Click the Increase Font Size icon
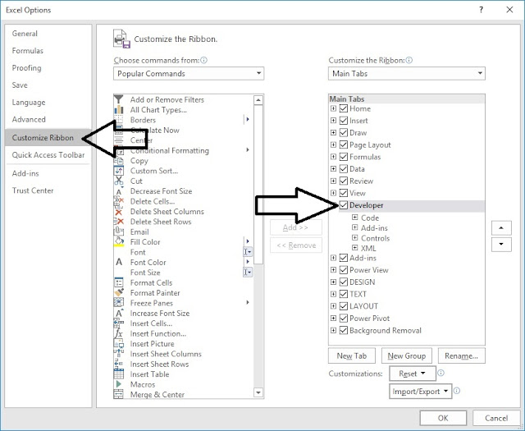525x431 pixels. [x=118, y=313]
